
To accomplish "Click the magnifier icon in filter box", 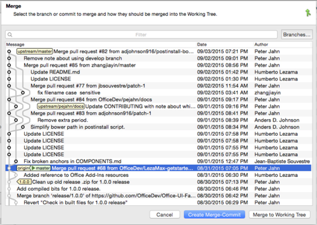I will pos(10,35).
